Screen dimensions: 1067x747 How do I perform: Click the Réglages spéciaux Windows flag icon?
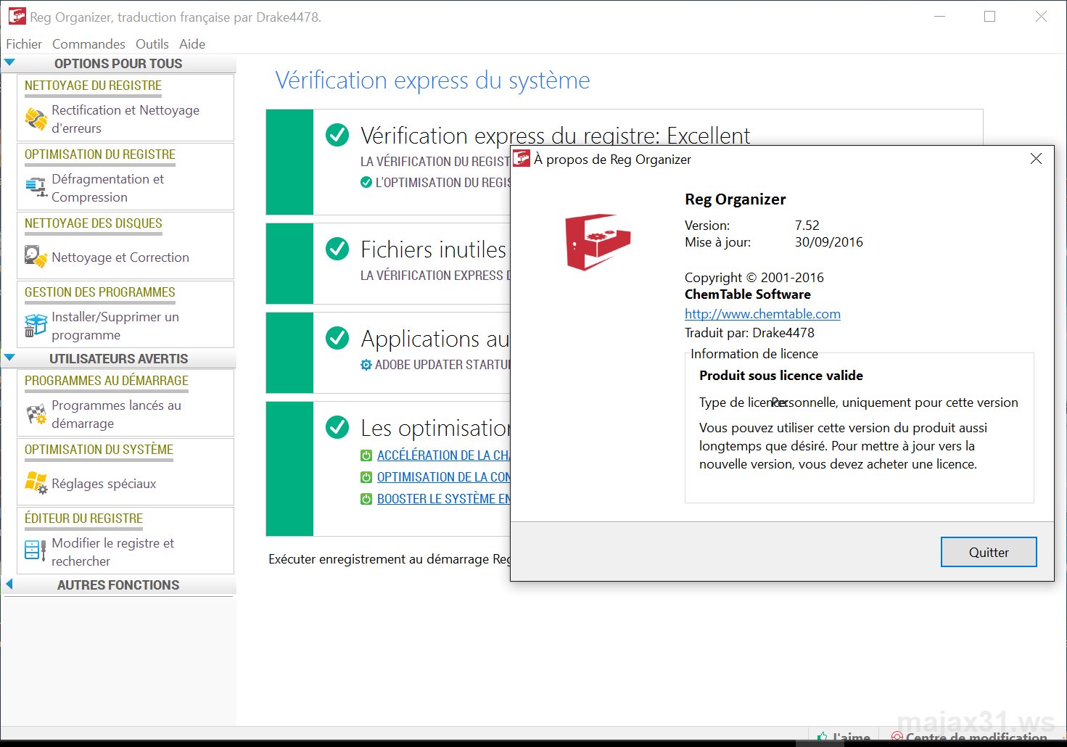(x=36, y=483)
